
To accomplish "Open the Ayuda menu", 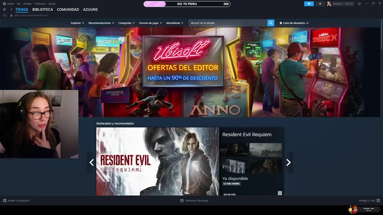I will (52, 4).
